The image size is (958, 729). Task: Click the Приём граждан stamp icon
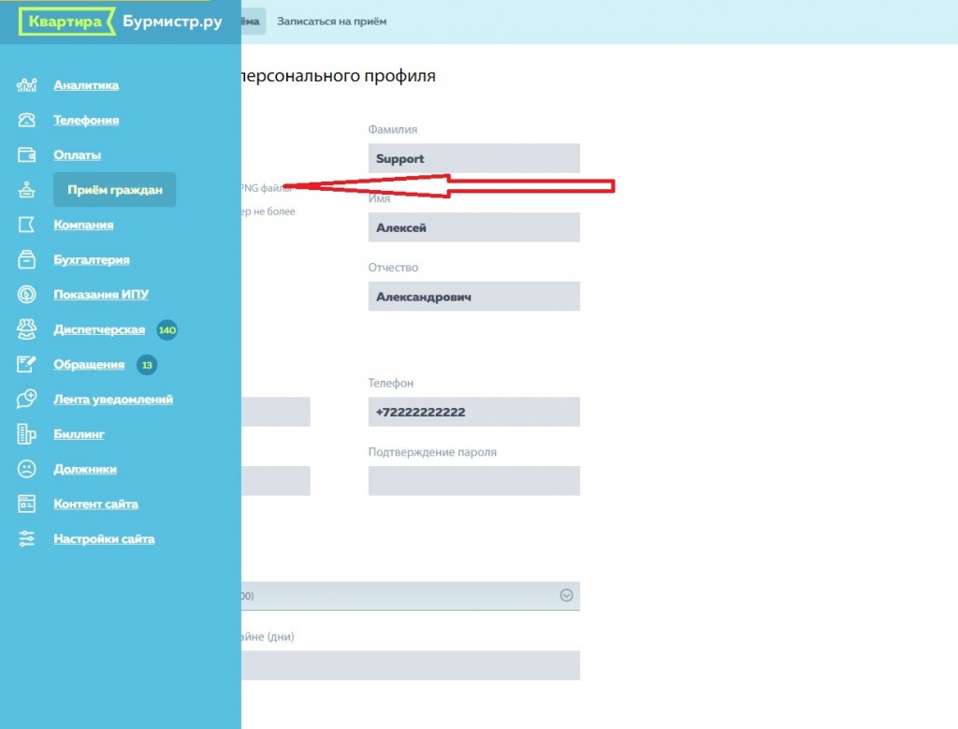tap(26, 189)
